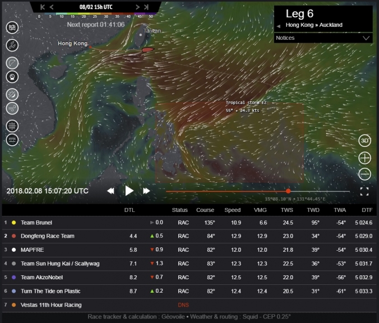Play the race replay
Viewport: 379px width, 323px height.
[x=129, y=191]
